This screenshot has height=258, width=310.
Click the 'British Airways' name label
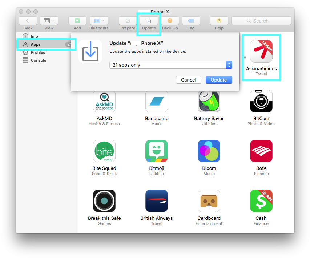coord(157,218)
